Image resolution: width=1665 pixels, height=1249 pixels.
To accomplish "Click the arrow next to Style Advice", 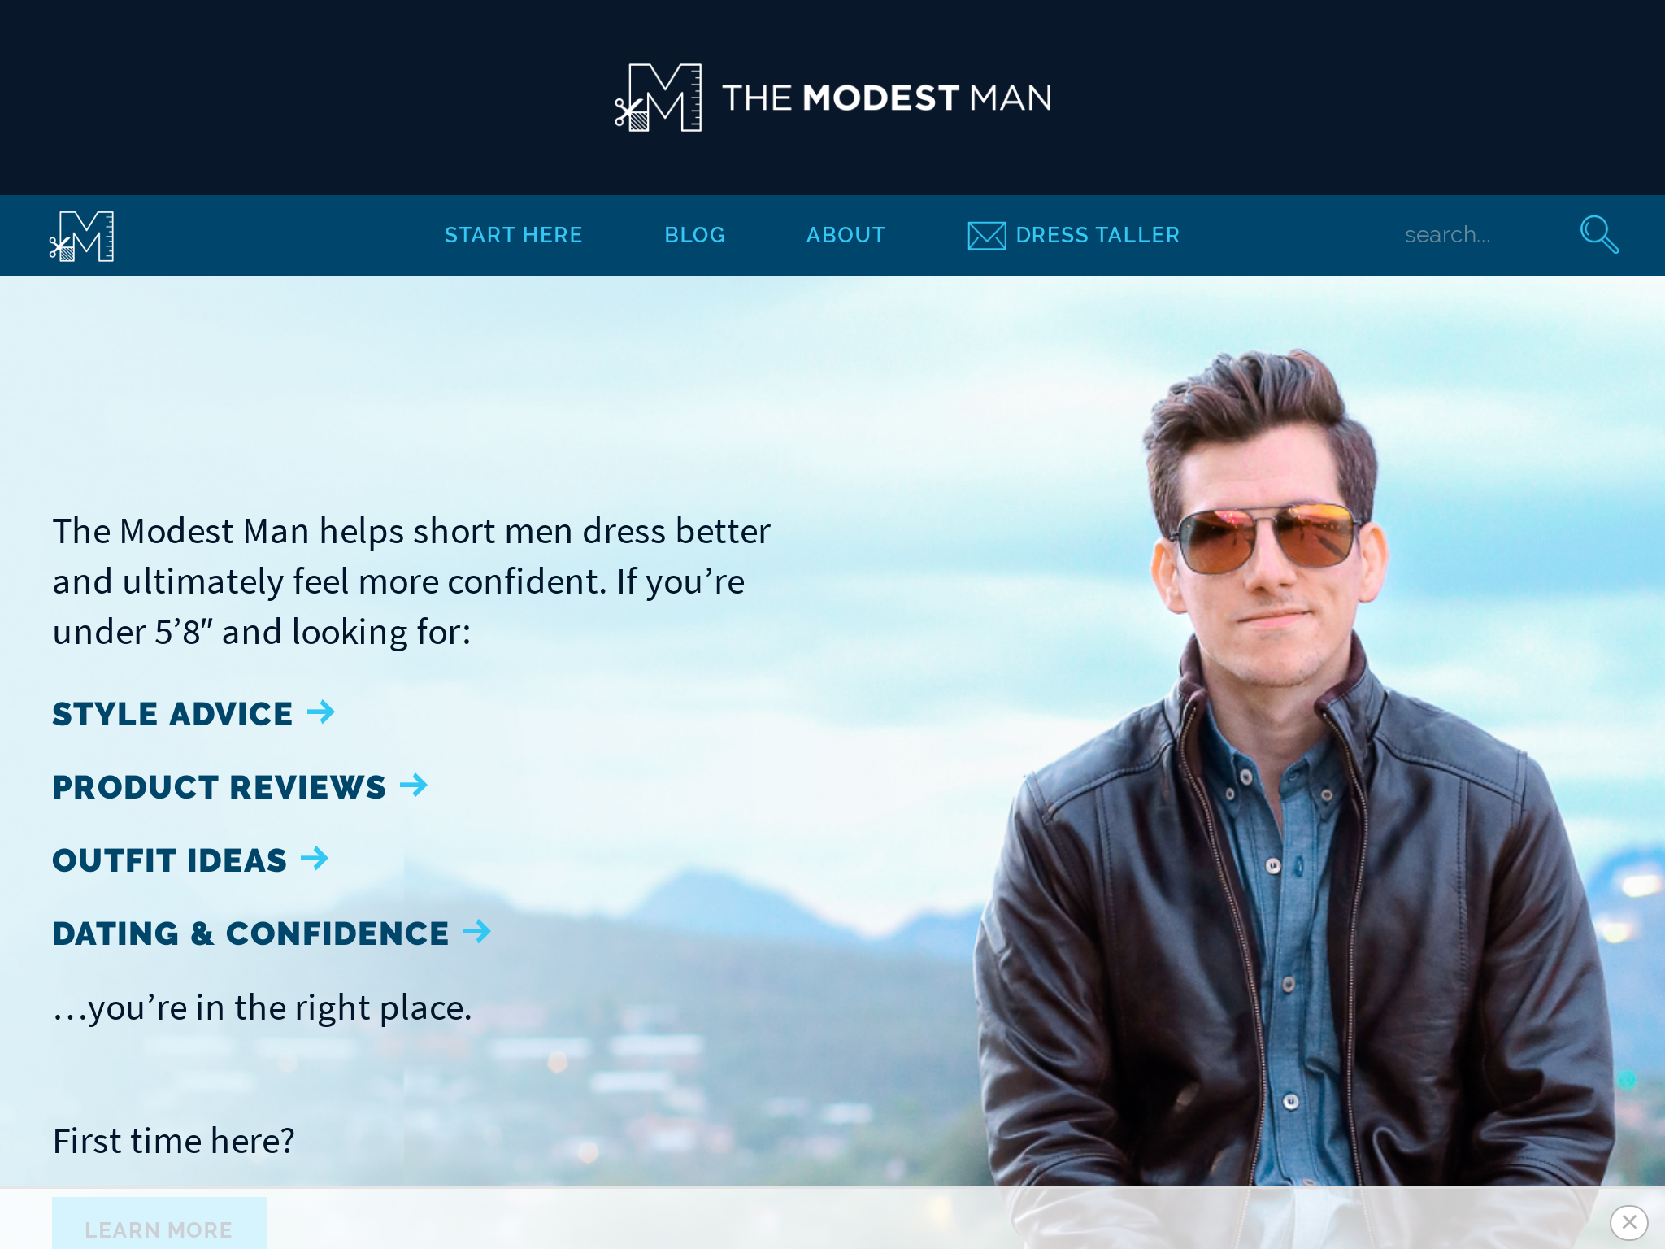I will (x=321, y=712).
